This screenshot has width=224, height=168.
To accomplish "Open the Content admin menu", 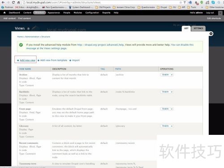I will pos(27,13).
